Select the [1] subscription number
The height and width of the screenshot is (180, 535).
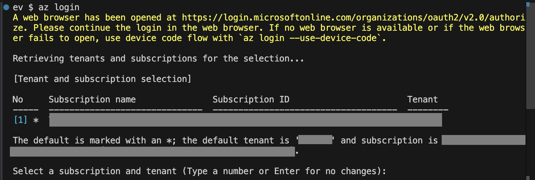[20, 120]
